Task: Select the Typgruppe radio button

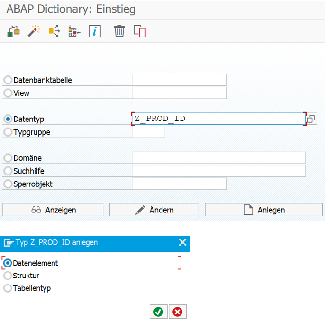Action: (8, 132)
